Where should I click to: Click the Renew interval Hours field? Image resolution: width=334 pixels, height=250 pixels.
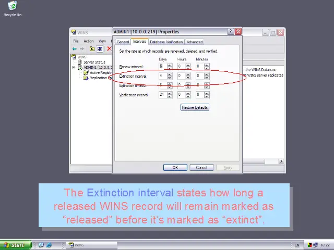181,66
